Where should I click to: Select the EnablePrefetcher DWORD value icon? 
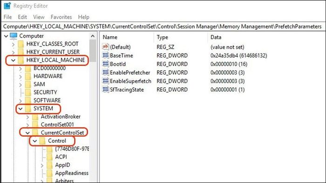[x=105, y=72]
